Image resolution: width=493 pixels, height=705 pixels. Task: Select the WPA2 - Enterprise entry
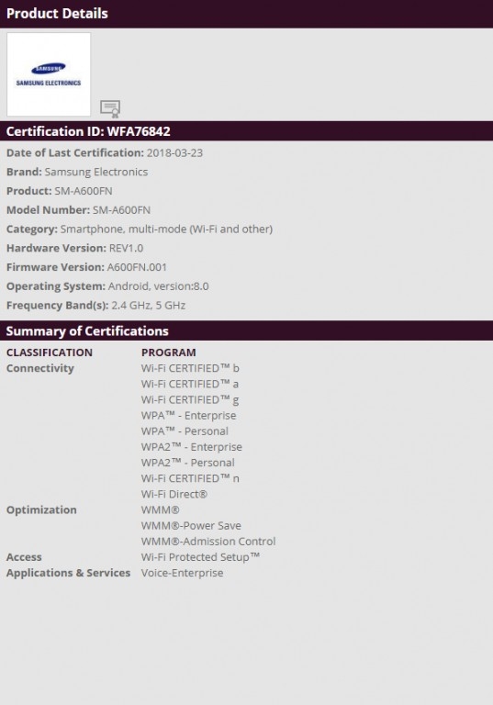[192, 447]
